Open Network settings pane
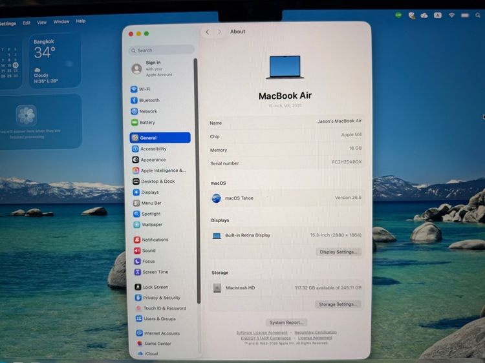Viewport: 485px width, 363px height. (x=144, y=111)
